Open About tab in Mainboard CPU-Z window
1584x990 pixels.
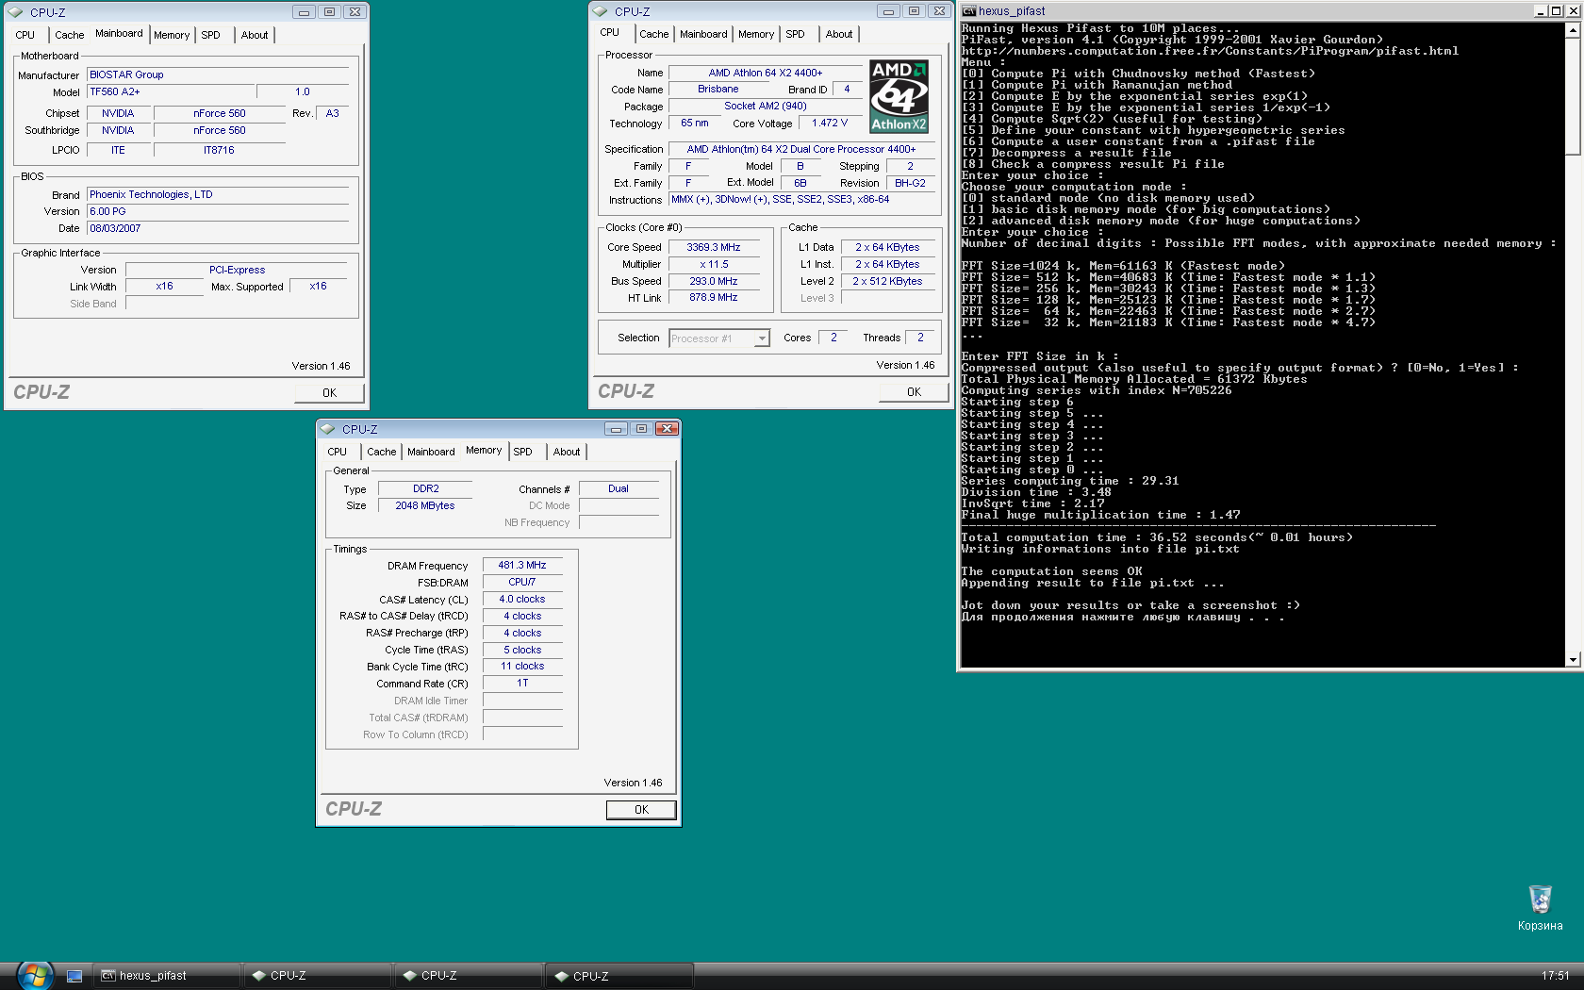pos(255,35)
